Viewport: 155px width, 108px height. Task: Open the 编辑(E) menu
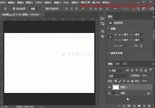[11, 3]
